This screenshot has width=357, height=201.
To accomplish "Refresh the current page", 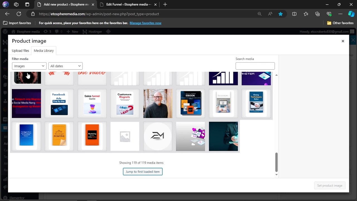I will point(19,14).
